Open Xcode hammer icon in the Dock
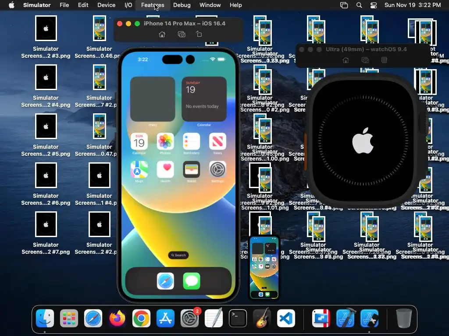 346,318
